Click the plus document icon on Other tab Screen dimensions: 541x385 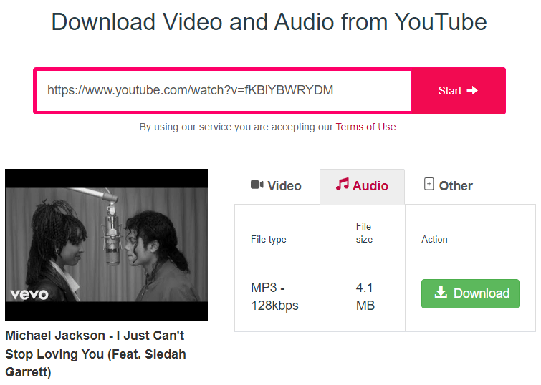pos(429,184)
